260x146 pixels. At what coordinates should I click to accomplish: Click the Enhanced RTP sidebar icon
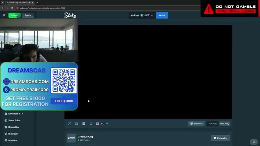pyautogui.click(x=6, y=114)
